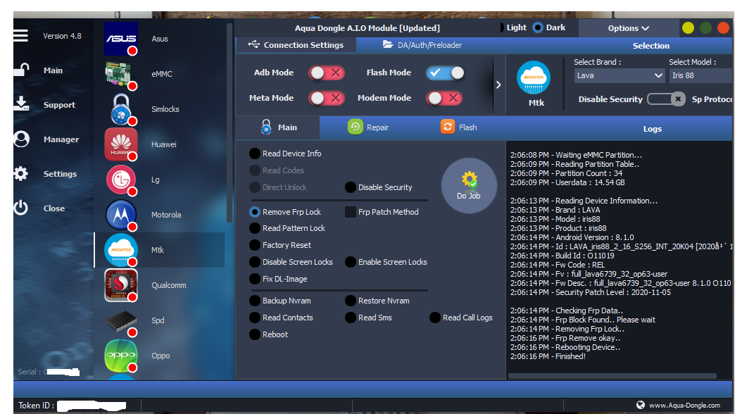This screenshot has height=414, width=735.
Task: Switch to the DA/Auth/Preloader tab
Action: tap(422, 45)
